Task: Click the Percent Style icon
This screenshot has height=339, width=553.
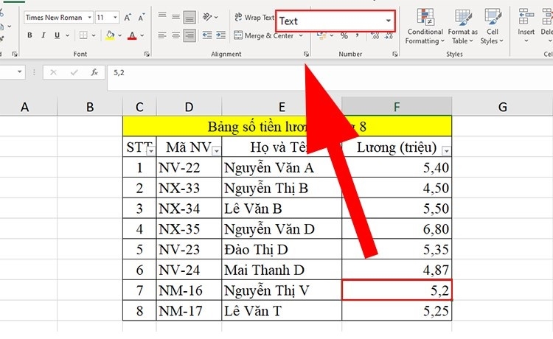Action: (x=344, y=35)
